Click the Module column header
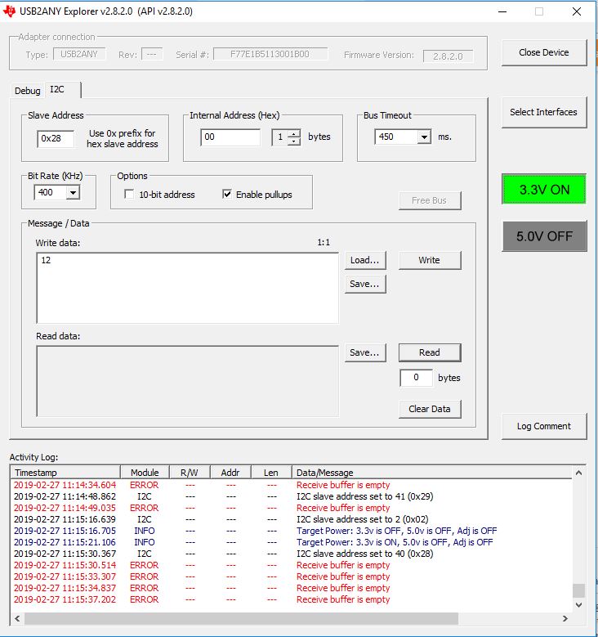598x637 pixels. [x=145, y=473]
